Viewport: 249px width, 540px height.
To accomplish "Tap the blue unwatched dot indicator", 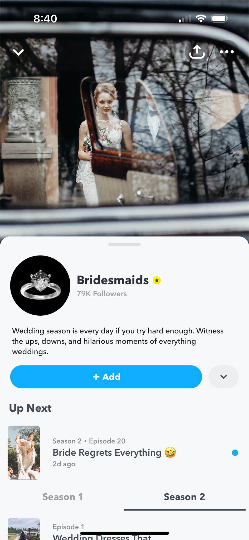I will (235, 452).
